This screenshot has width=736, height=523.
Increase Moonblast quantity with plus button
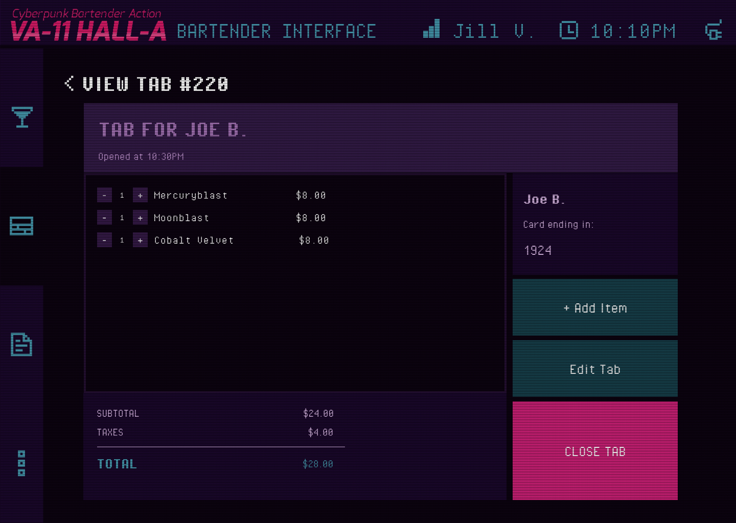coord(140,218)
